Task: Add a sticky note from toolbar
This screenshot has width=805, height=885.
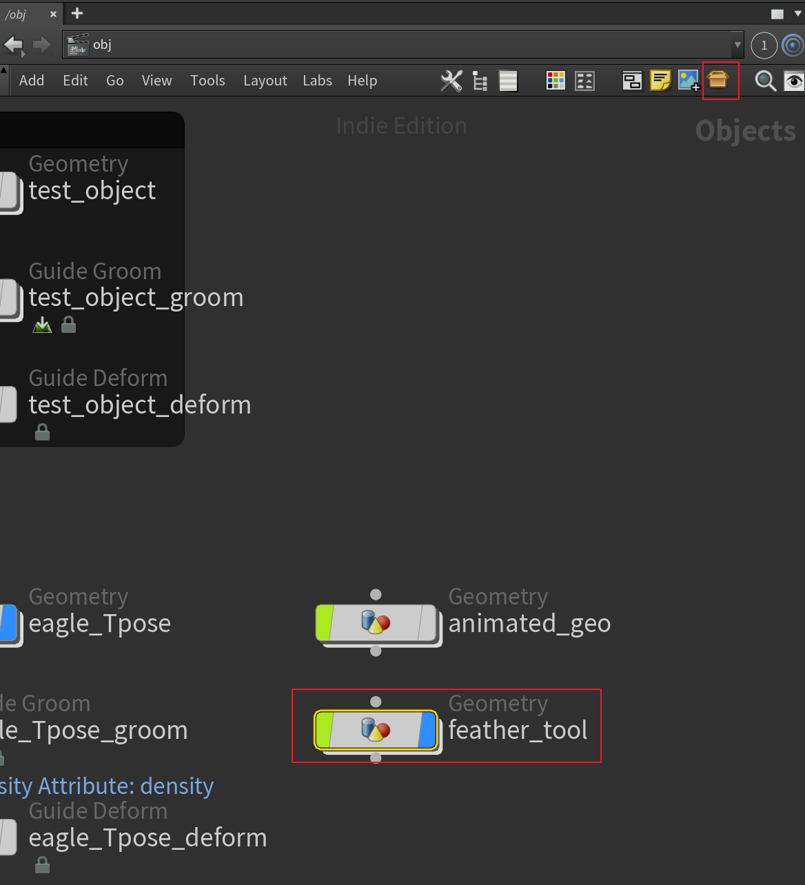Action: (660, 81)
